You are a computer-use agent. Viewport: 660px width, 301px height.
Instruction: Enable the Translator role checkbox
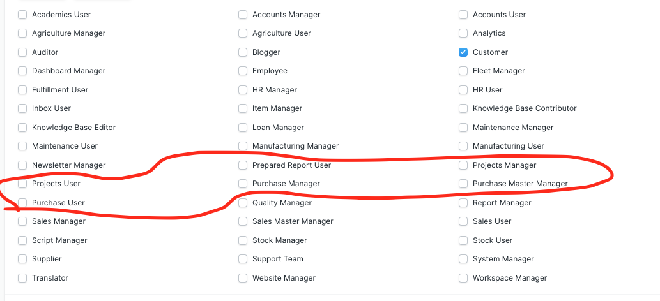click(x=22, y=278)
